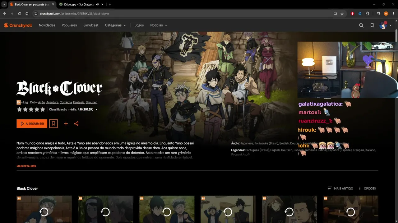The height and width of the screenshot is (223, 398).
Task: Open the fifth episode thumbnail
Action: point(289,209)
